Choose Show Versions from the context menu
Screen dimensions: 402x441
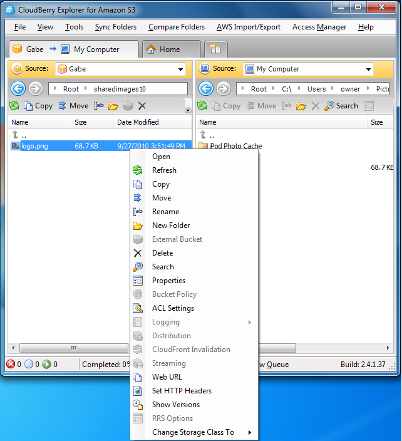click(x=194, y=405)
